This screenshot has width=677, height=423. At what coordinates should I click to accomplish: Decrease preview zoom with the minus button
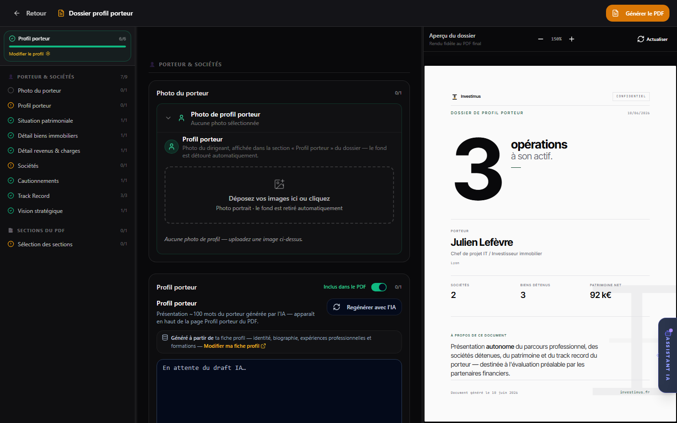(x=541, y=39)
